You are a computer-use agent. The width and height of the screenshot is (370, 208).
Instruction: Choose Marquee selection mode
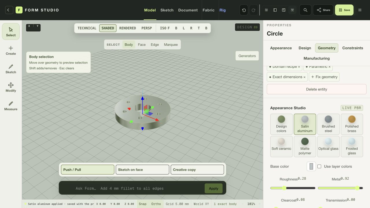(171, 45)
